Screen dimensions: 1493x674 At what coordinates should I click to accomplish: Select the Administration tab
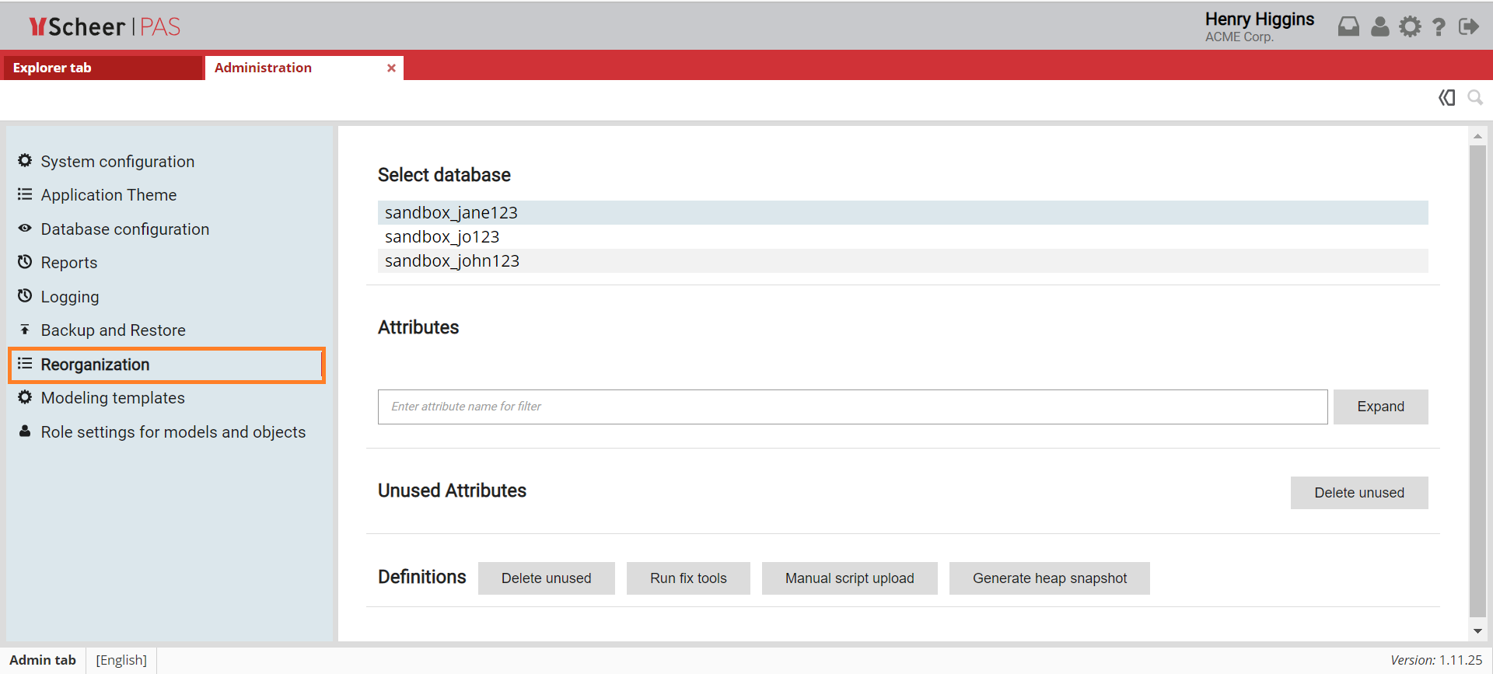click(264, 68)
